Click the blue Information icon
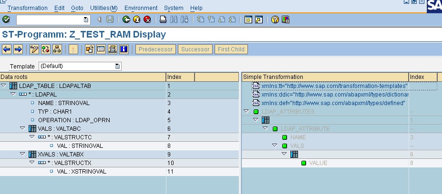 coord(124,49)
